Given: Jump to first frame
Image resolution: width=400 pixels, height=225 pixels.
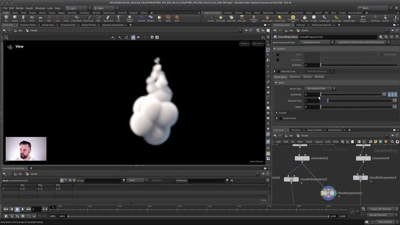Looking at the screenshot, I should click(6, 209).
